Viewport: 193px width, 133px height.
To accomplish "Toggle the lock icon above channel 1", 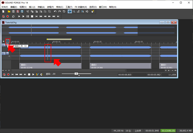I will coord(4,41).
